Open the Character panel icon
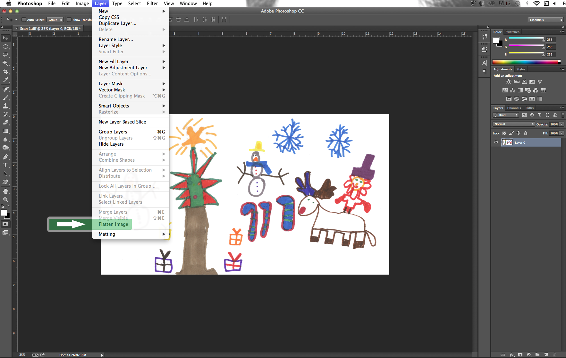This screenshot has height=358, width=566. click(485, 63)
